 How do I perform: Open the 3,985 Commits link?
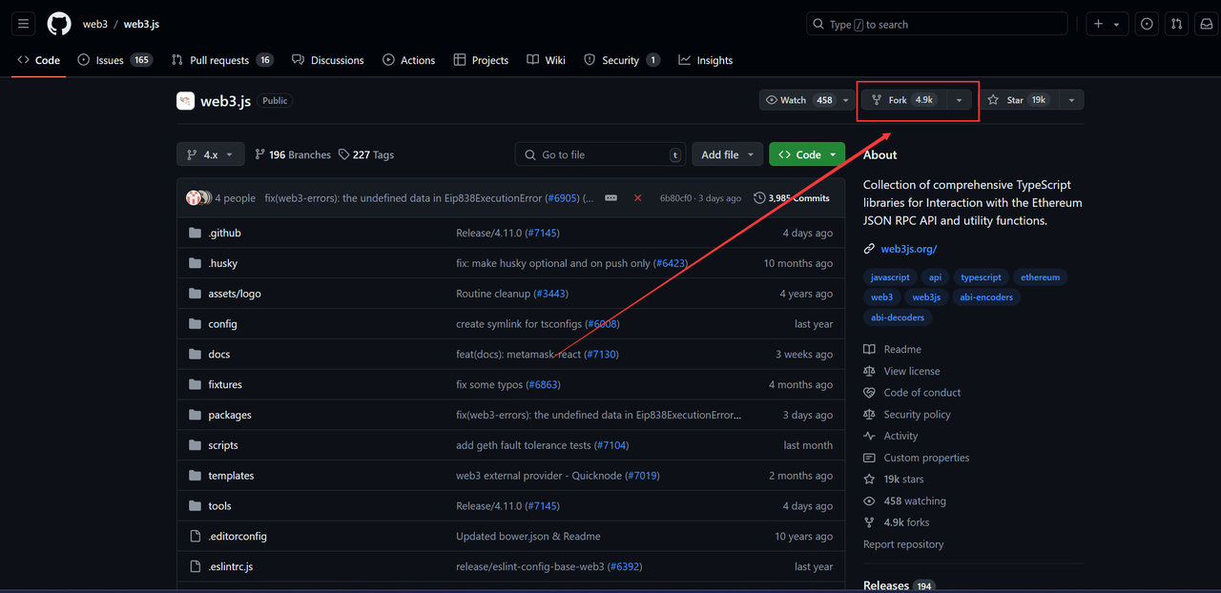tap(791, 198)
